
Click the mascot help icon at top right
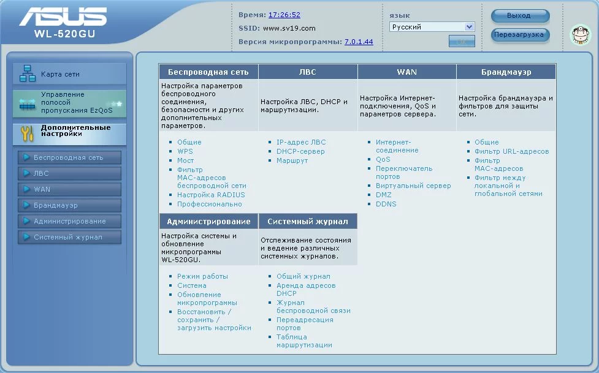tap(579, 35)
